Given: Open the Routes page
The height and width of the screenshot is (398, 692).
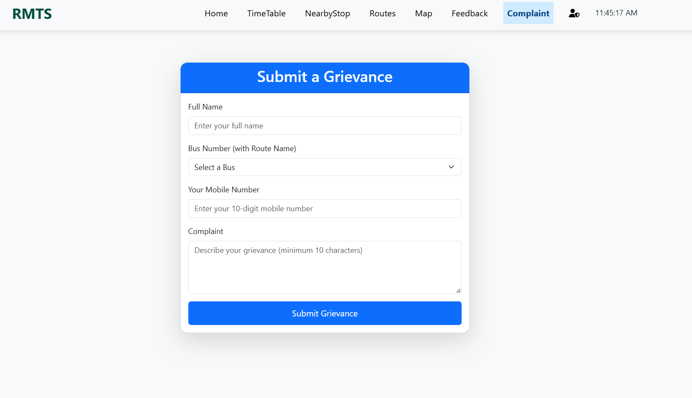Looking at the screenshot, I should 382,13.
